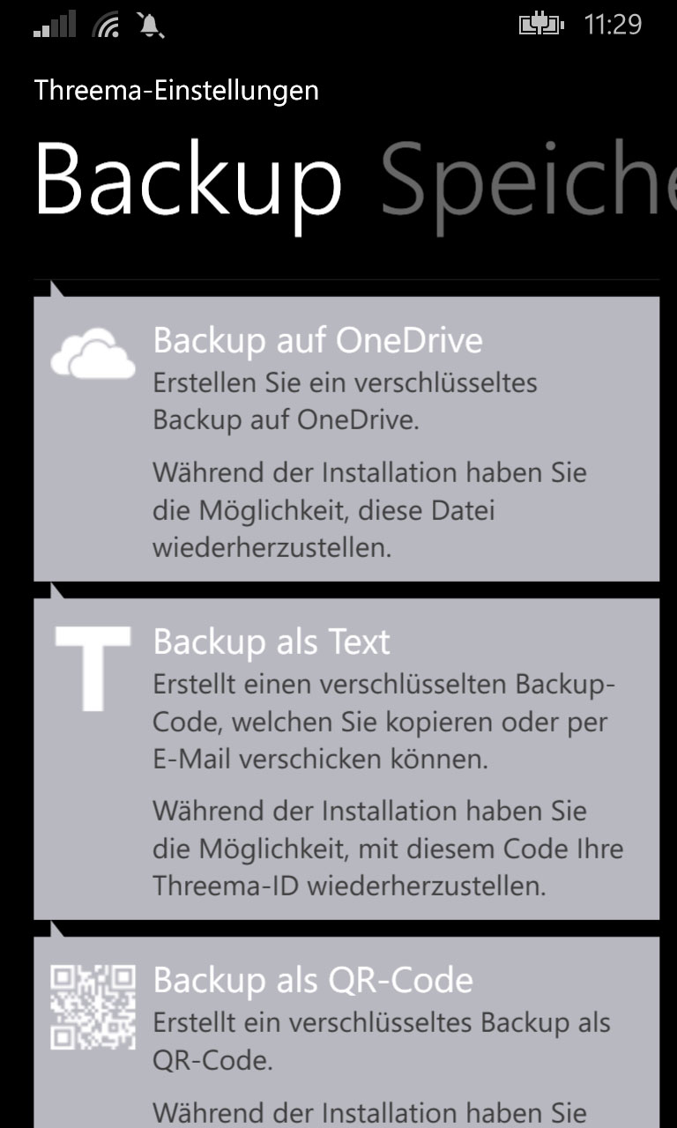Tap the Wi-Fi status icon
This screenshot has width=677, height=1128.
pos(105,25)
